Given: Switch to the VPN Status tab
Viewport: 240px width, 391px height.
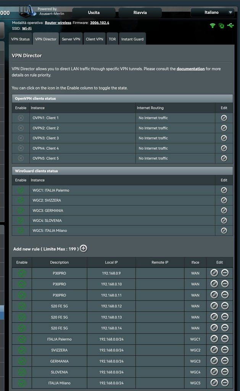Looking at the screenshot, I should [x=20, y=39].
